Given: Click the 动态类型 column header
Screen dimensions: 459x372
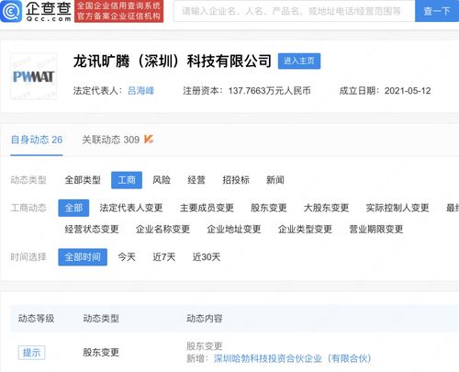Looking at the screenshot, I should click(x=101, y=319).
